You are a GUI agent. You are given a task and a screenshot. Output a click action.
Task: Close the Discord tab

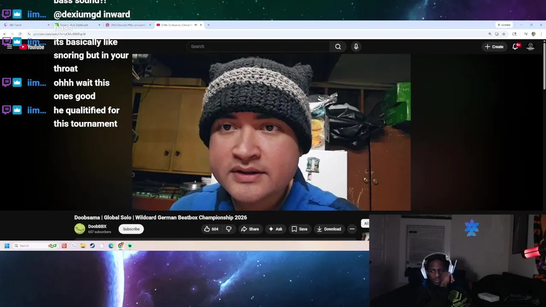tap(150, 25)
